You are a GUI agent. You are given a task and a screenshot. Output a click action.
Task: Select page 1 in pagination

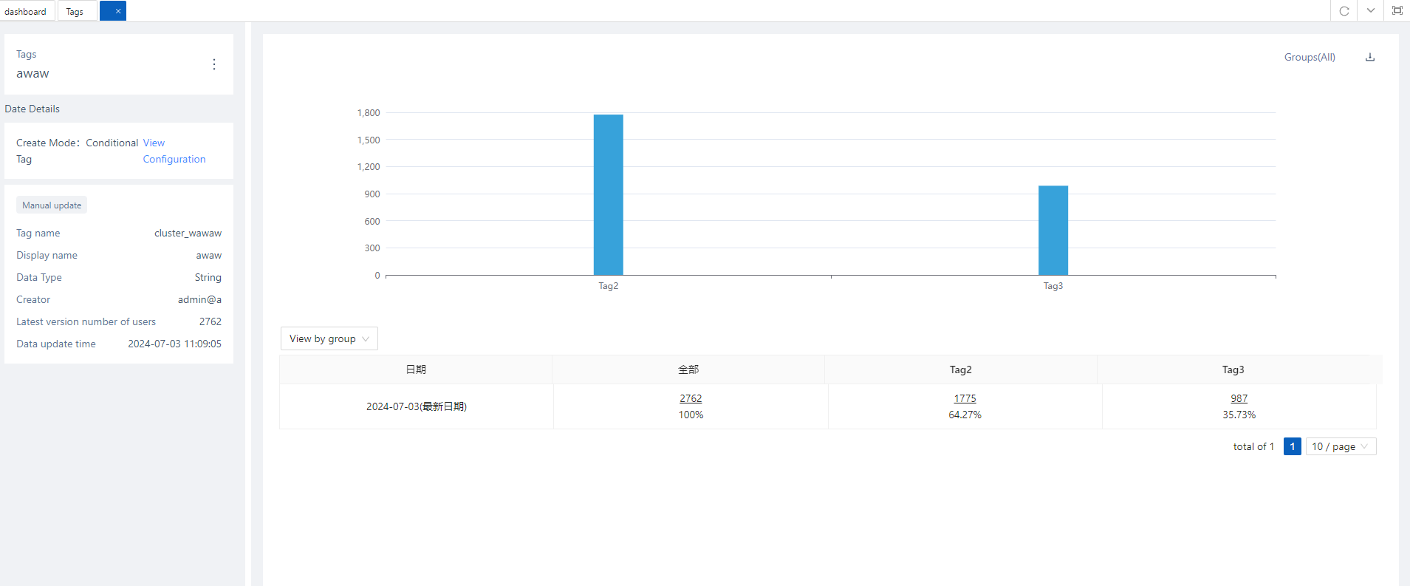[x=1293, y=446]
